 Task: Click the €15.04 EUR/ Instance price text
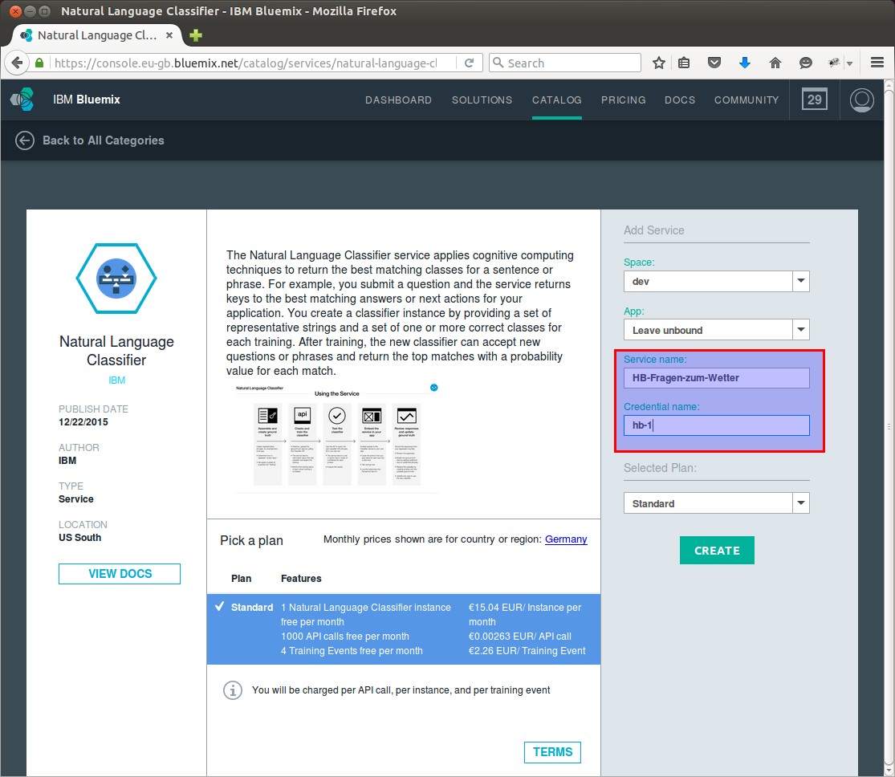(x=524, y=614)
